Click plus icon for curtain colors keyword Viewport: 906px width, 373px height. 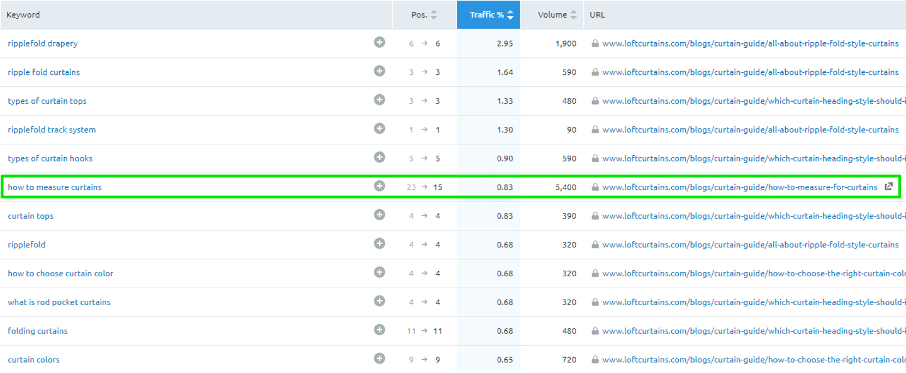point(379,359)
